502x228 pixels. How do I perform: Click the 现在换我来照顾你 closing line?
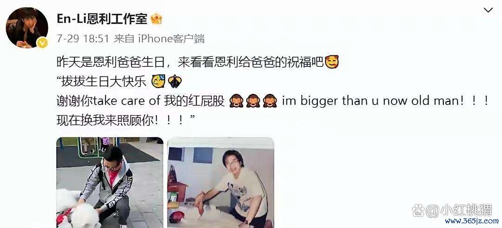126,121
